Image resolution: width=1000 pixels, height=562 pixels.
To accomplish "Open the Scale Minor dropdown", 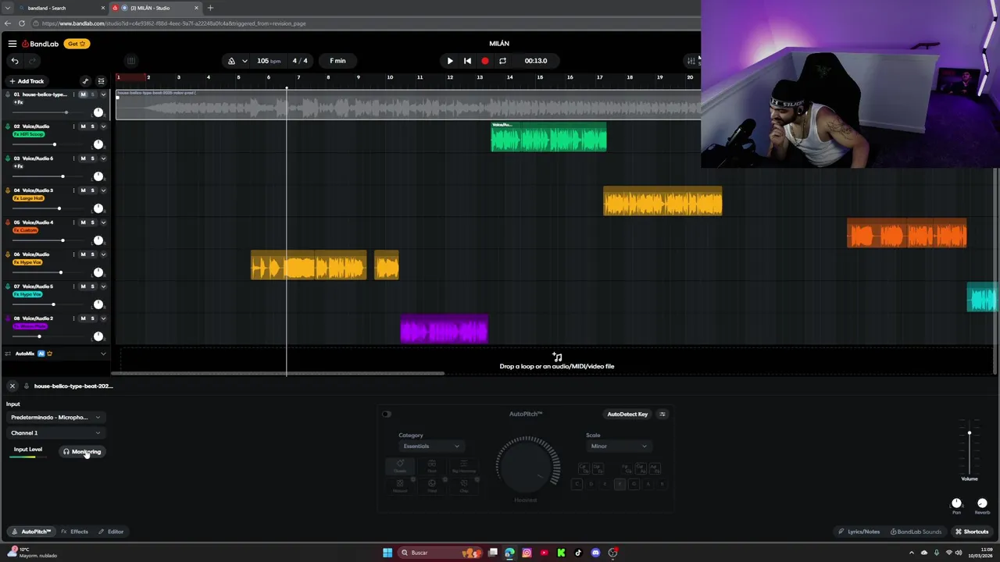I will click(618, 446).
